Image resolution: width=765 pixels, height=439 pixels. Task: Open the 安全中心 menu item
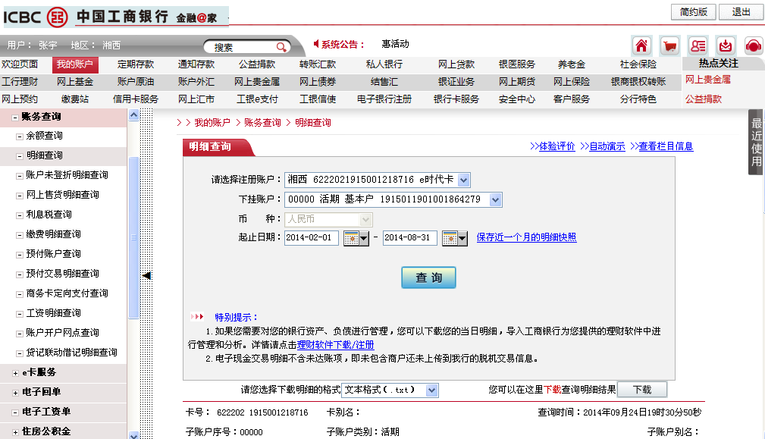tap(517, 99)
